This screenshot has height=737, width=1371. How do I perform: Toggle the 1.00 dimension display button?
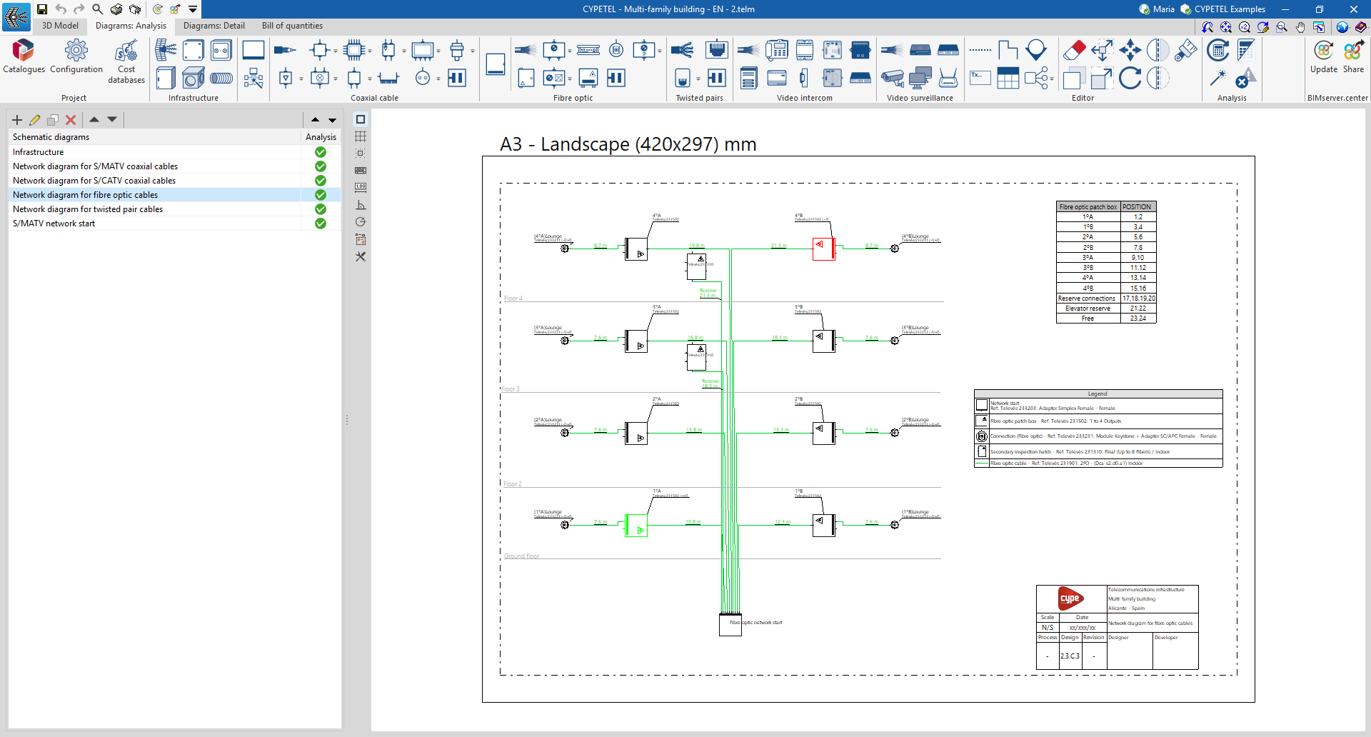pos(361,187)
